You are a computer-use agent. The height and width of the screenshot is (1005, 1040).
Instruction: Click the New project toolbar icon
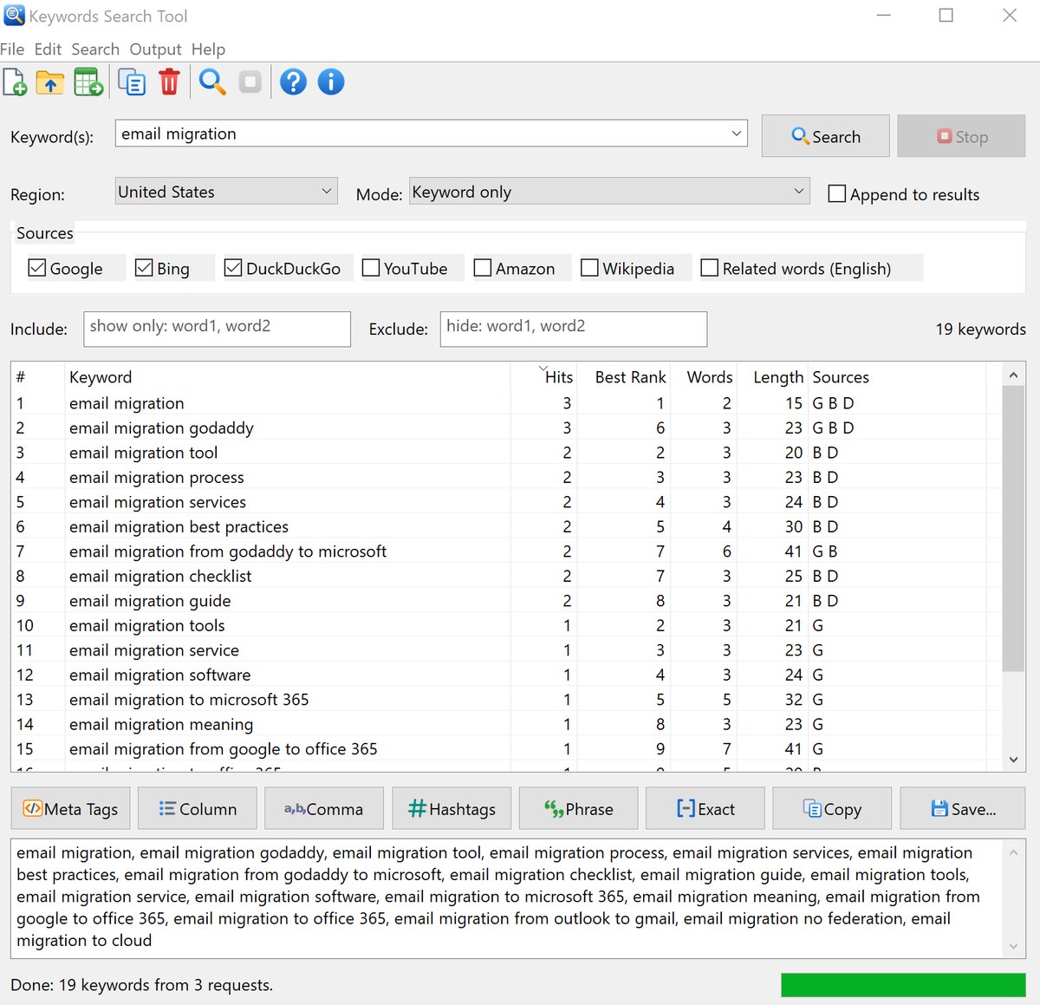[x=15, y=82]
